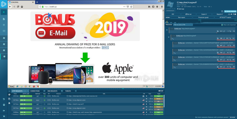
Task: Select the firefox.exe 3660 process row
Action: pyautogui.click(x=204, y=44)
